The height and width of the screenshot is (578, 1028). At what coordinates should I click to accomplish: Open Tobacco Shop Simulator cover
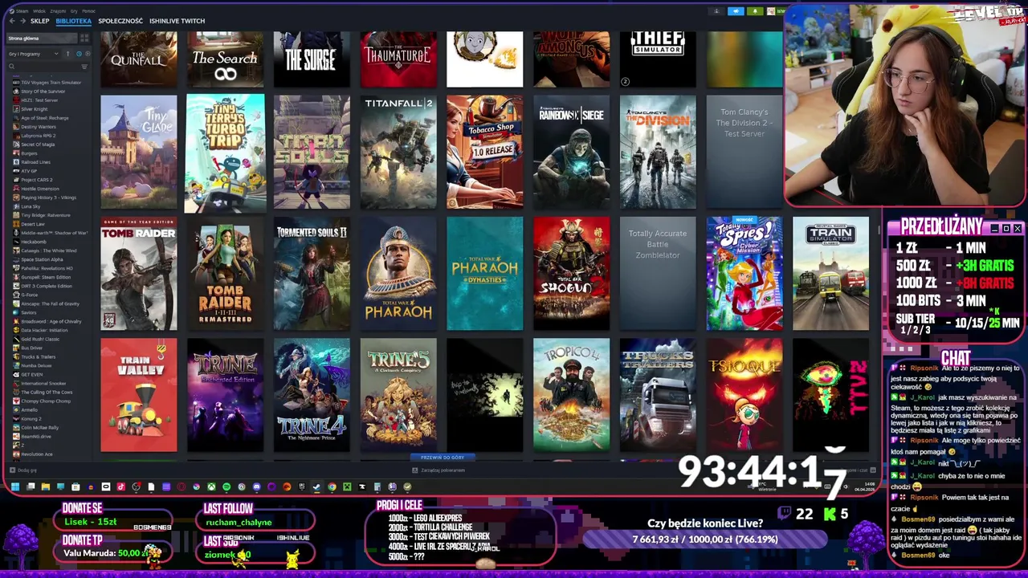tap(485, 153)
